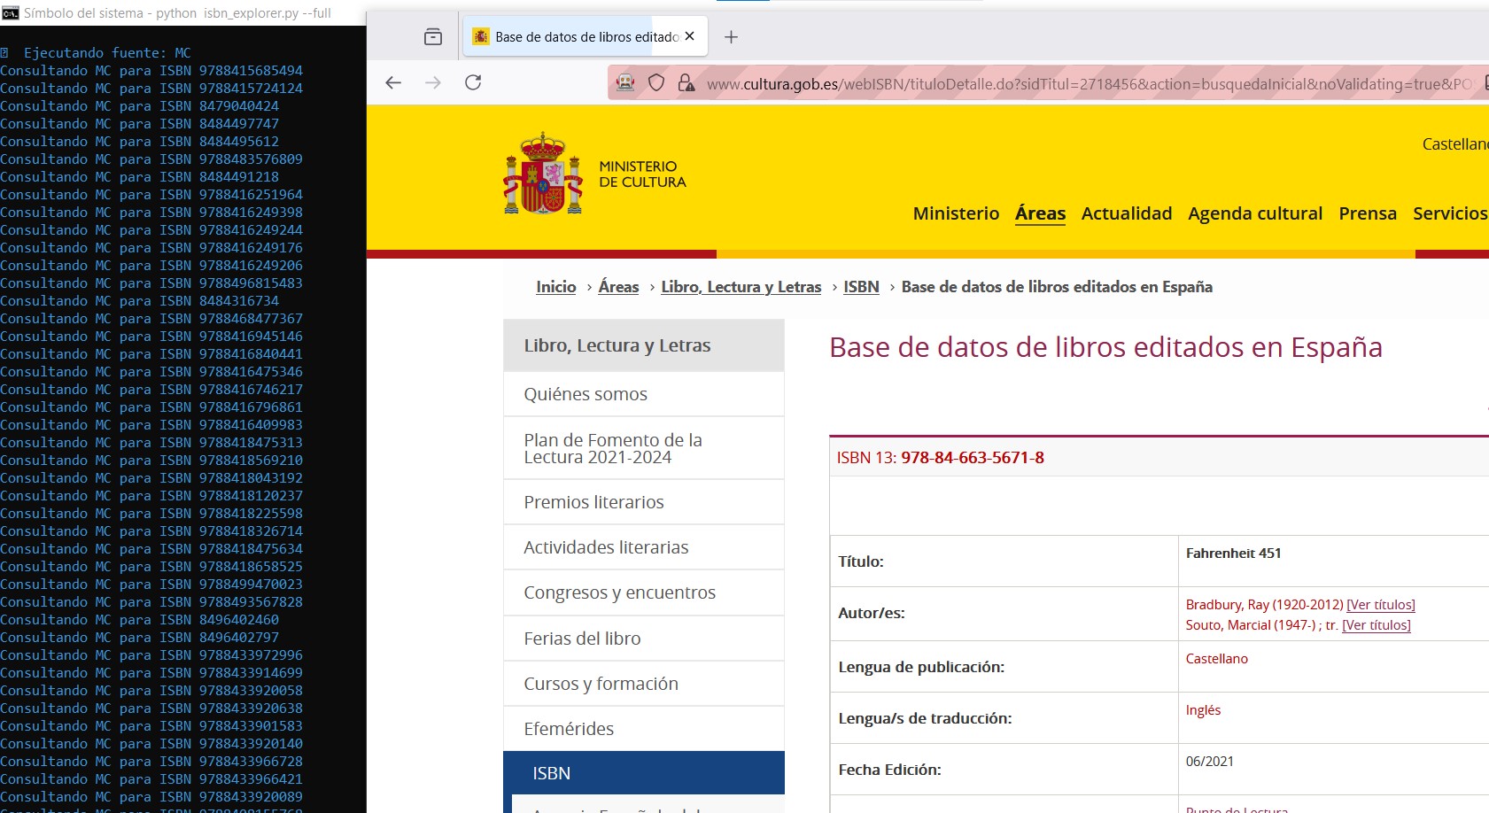Open Ferias del libro sidebar item
Viewport: 1489px width, 813px height.
click(644, 639)
